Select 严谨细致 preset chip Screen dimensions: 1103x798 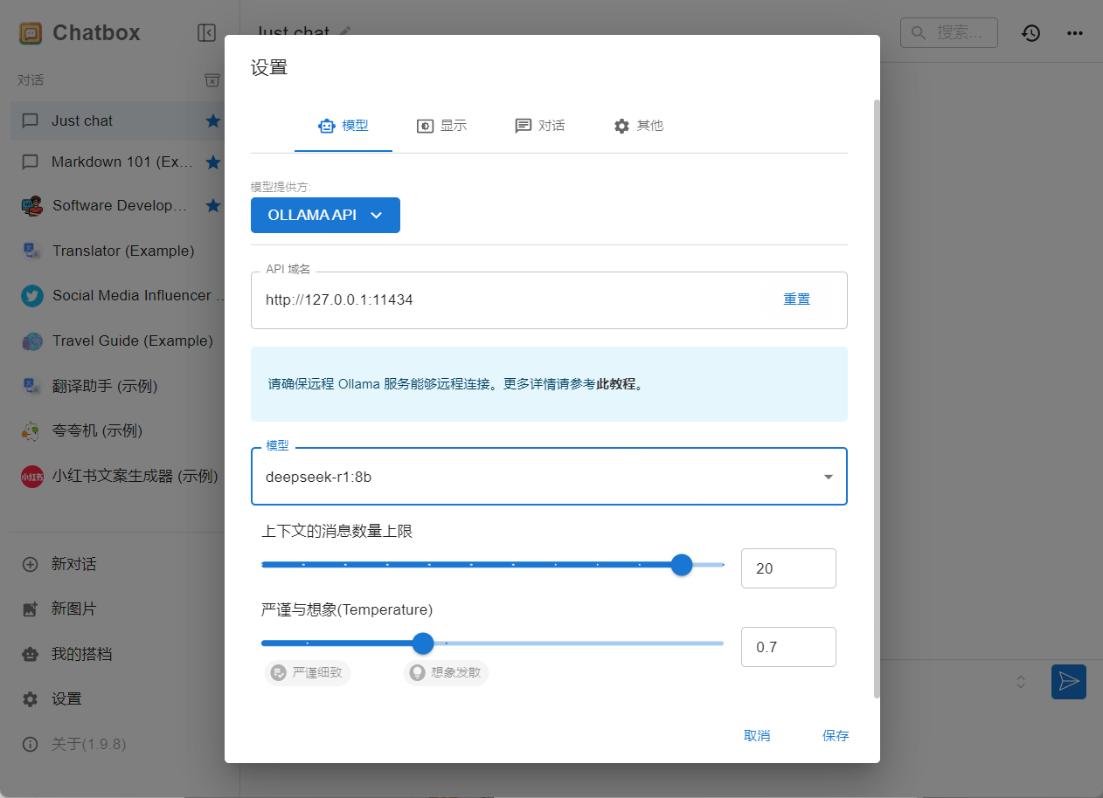(308, 673)
